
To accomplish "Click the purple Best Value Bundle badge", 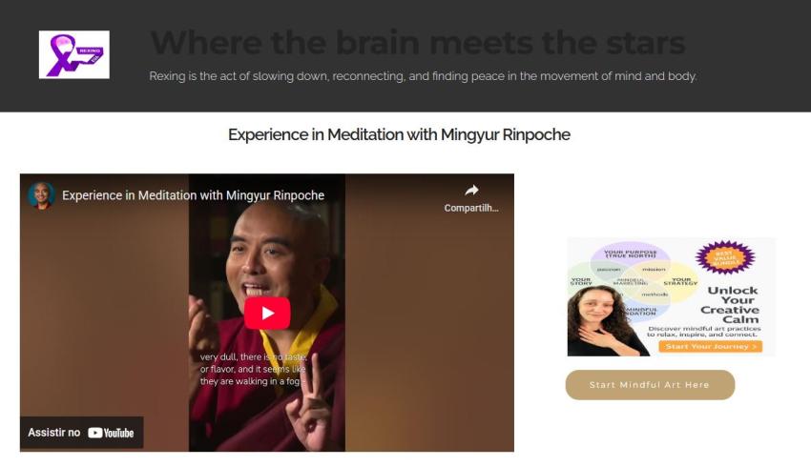I will click(724, 256).
